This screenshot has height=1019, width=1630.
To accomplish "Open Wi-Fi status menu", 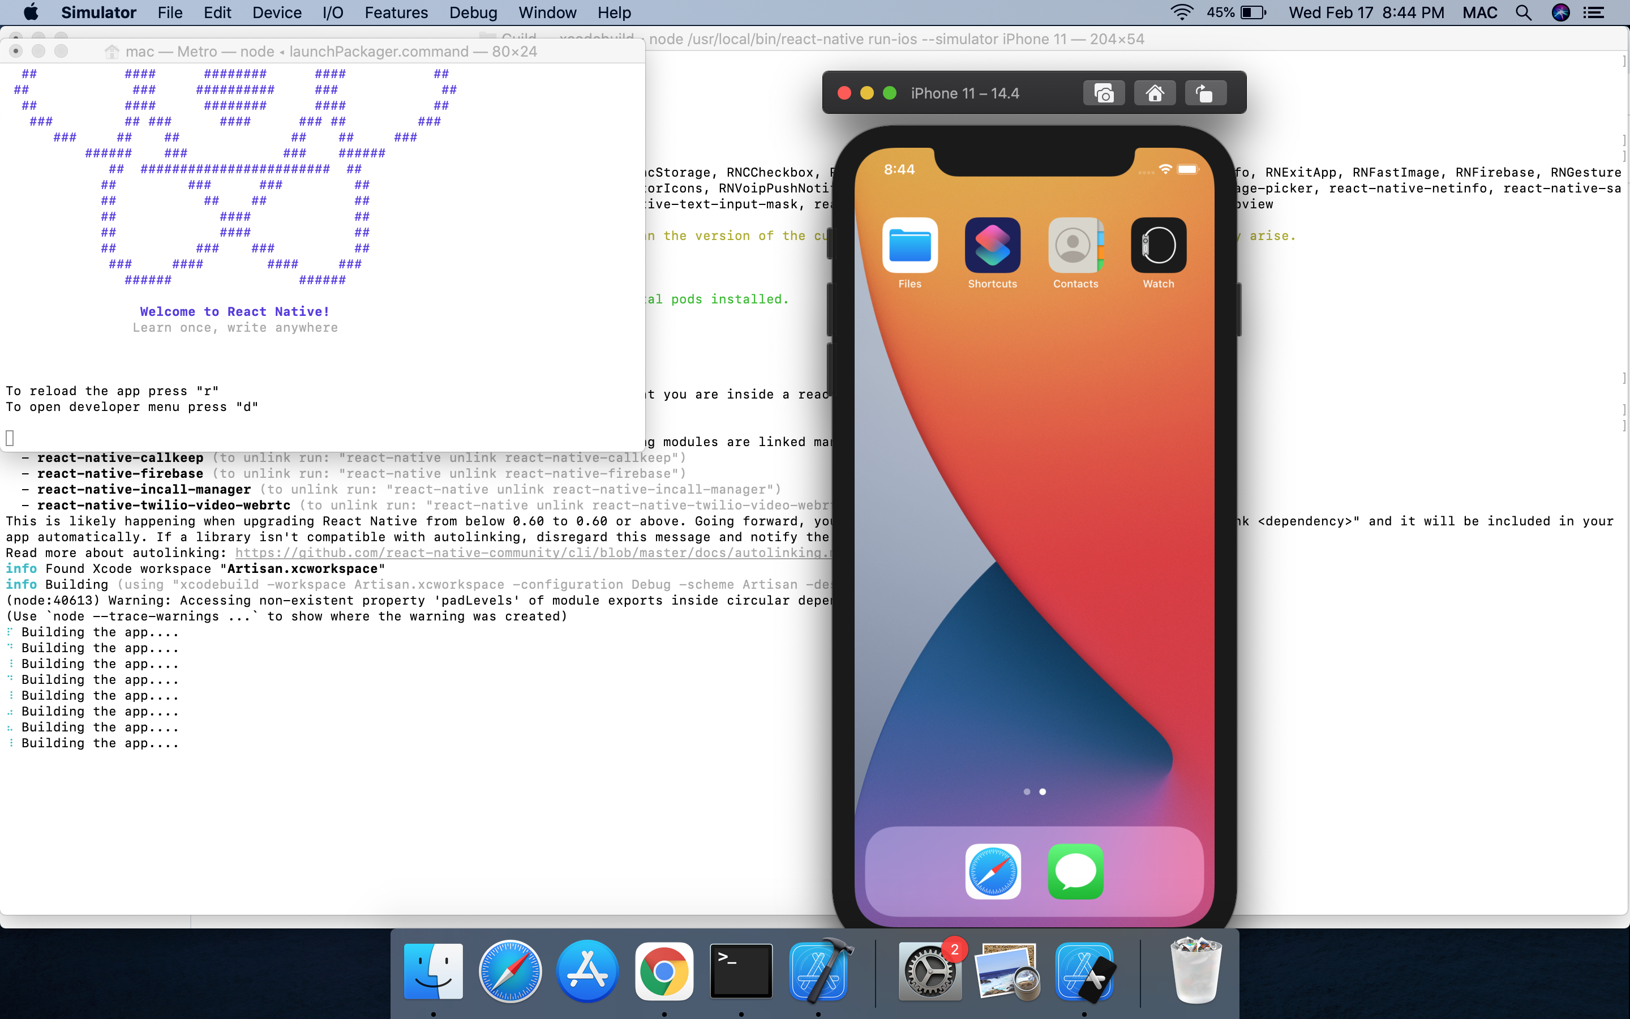I will (1181, 12).
